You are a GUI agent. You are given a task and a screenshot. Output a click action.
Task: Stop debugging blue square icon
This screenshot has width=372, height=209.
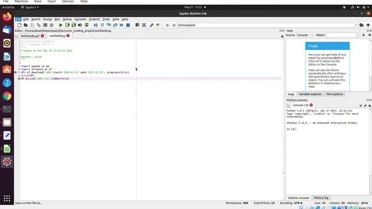(x=128, y=25)
